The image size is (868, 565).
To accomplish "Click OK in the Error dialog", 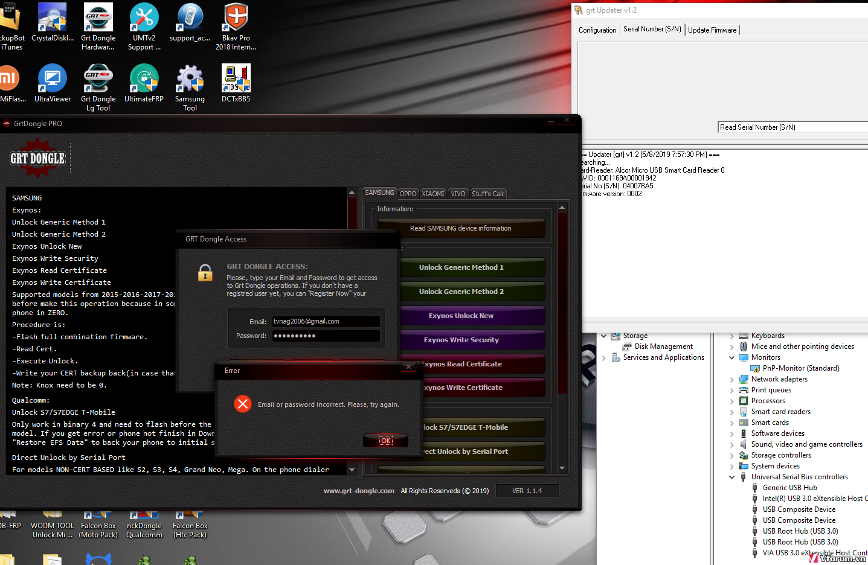I will (385, 441).
